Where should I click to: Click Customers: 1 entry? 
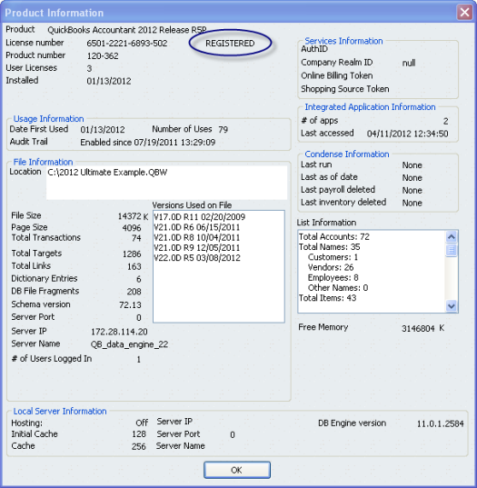click(333, 257)
